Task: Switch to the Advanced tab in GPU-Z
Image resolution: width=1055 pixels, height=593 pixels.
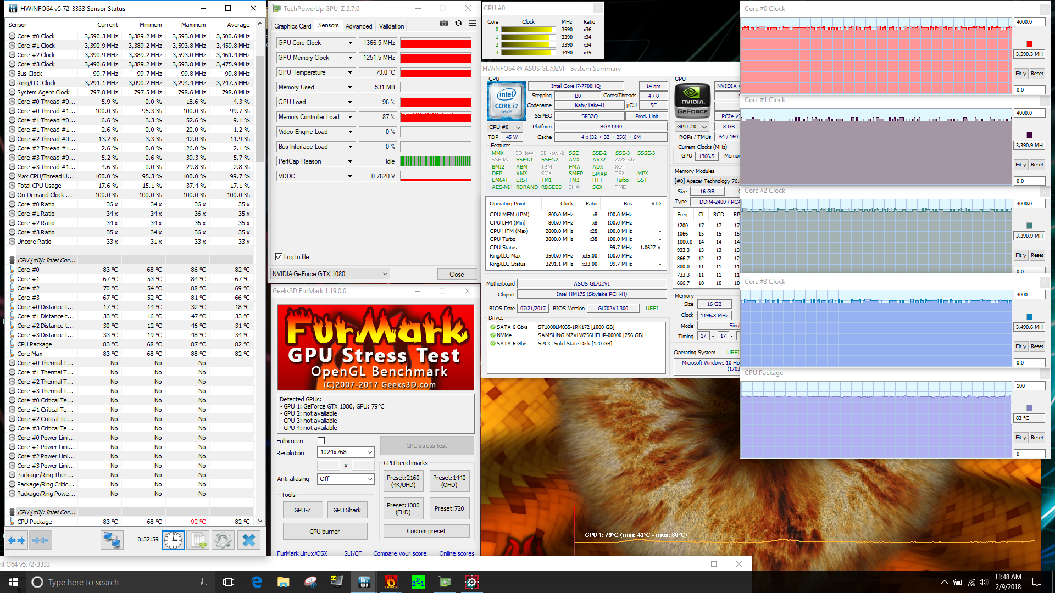Action: (358, 26)
